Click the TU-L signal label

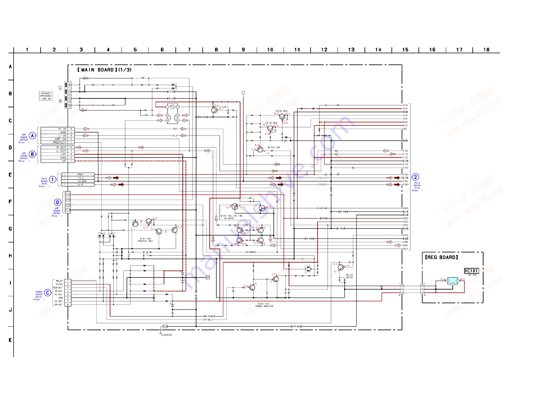click(81, 178)
